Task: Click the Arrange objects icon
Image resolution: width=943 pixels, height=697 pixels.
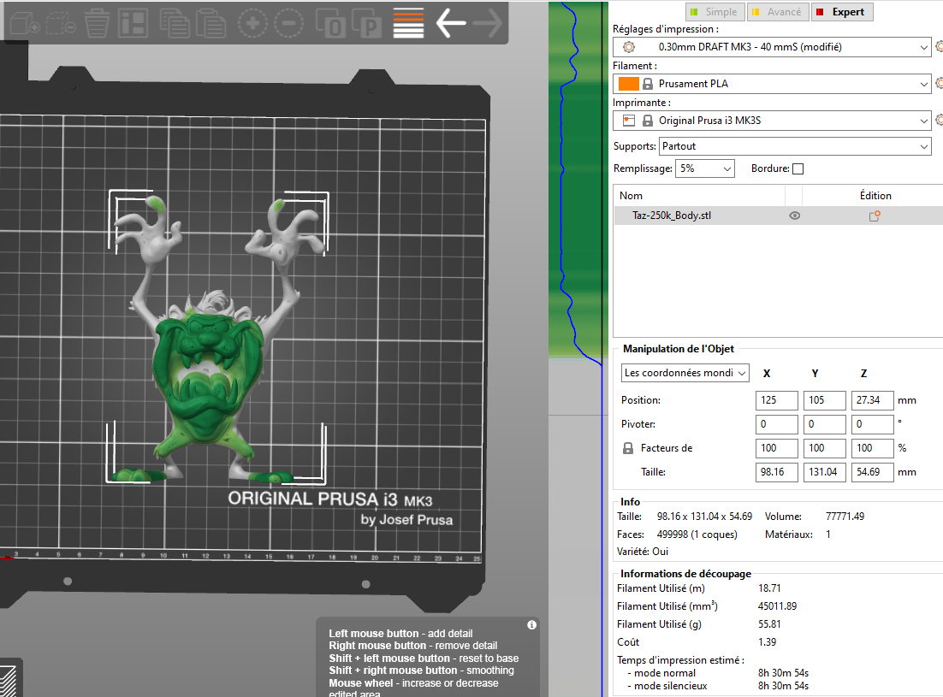Action: point(133,23)
